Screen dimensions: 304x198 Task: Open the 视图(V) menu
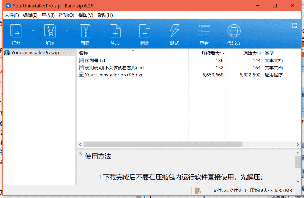(86, 15)
